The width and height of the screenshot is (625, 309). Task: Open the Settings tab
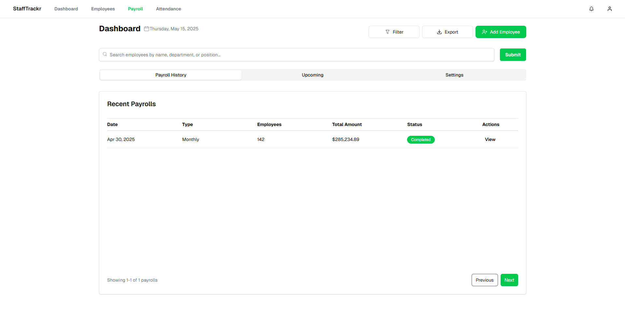click(454, 75)
